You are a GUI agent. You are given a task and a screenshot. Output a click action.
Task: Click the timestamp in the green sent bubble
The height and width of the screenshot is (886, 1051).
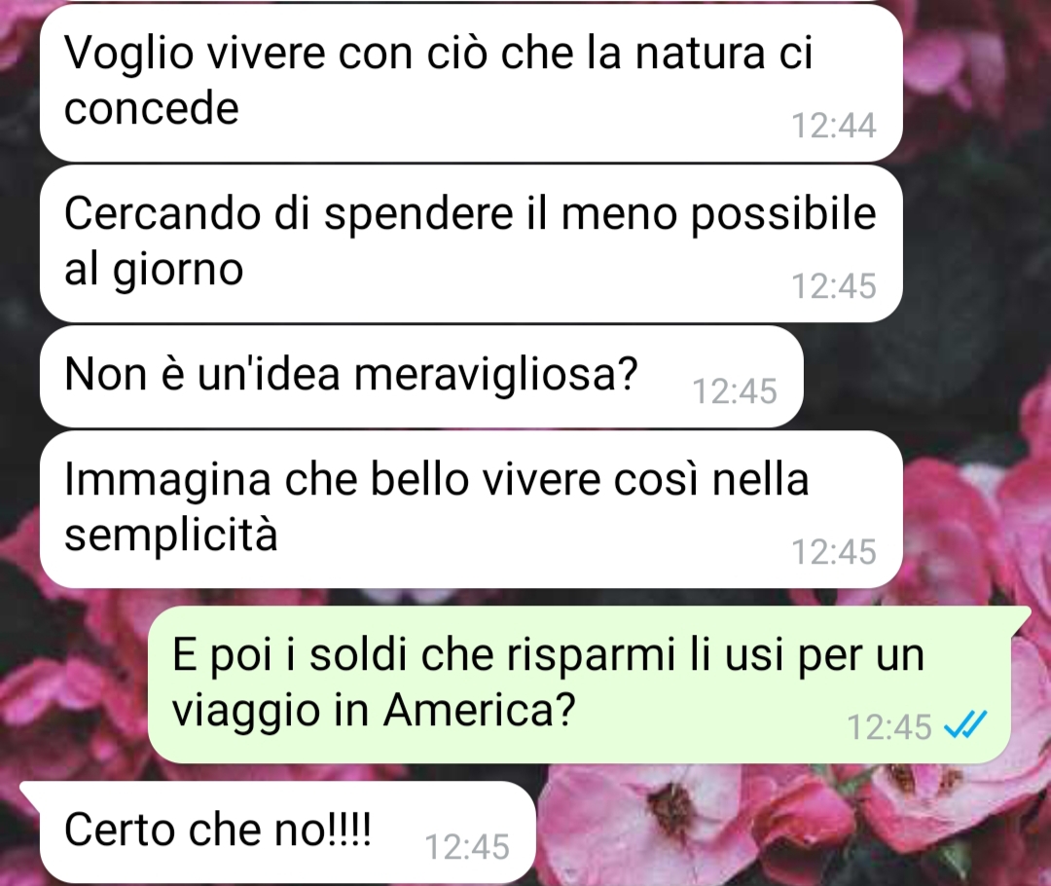pyautogui.click(x=889, y=727)
